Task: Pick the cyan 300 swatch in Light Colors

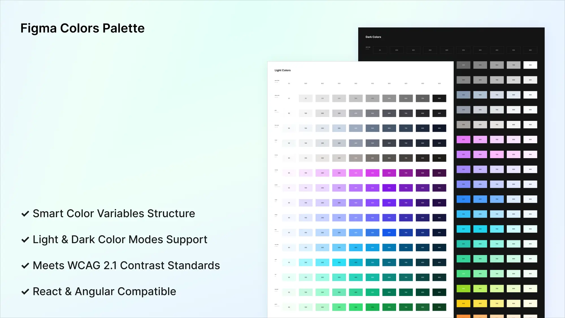Action: (339, 262)
